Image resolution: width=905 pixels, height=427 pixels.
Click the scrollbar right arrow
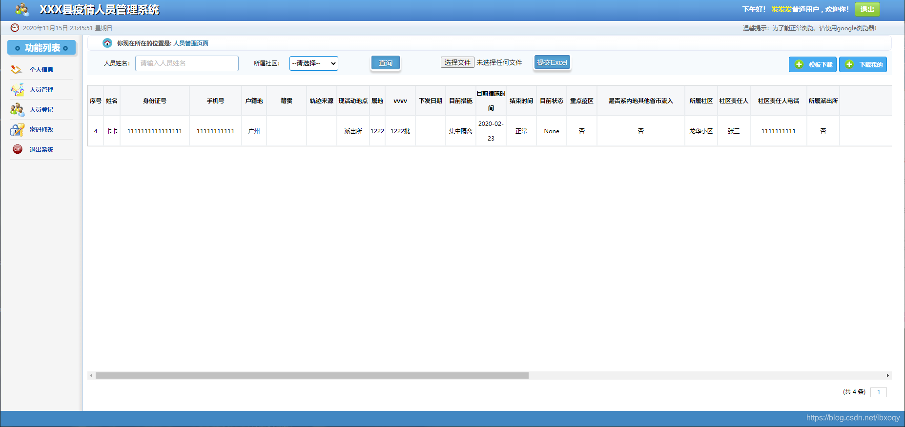[x=888, y=376]
